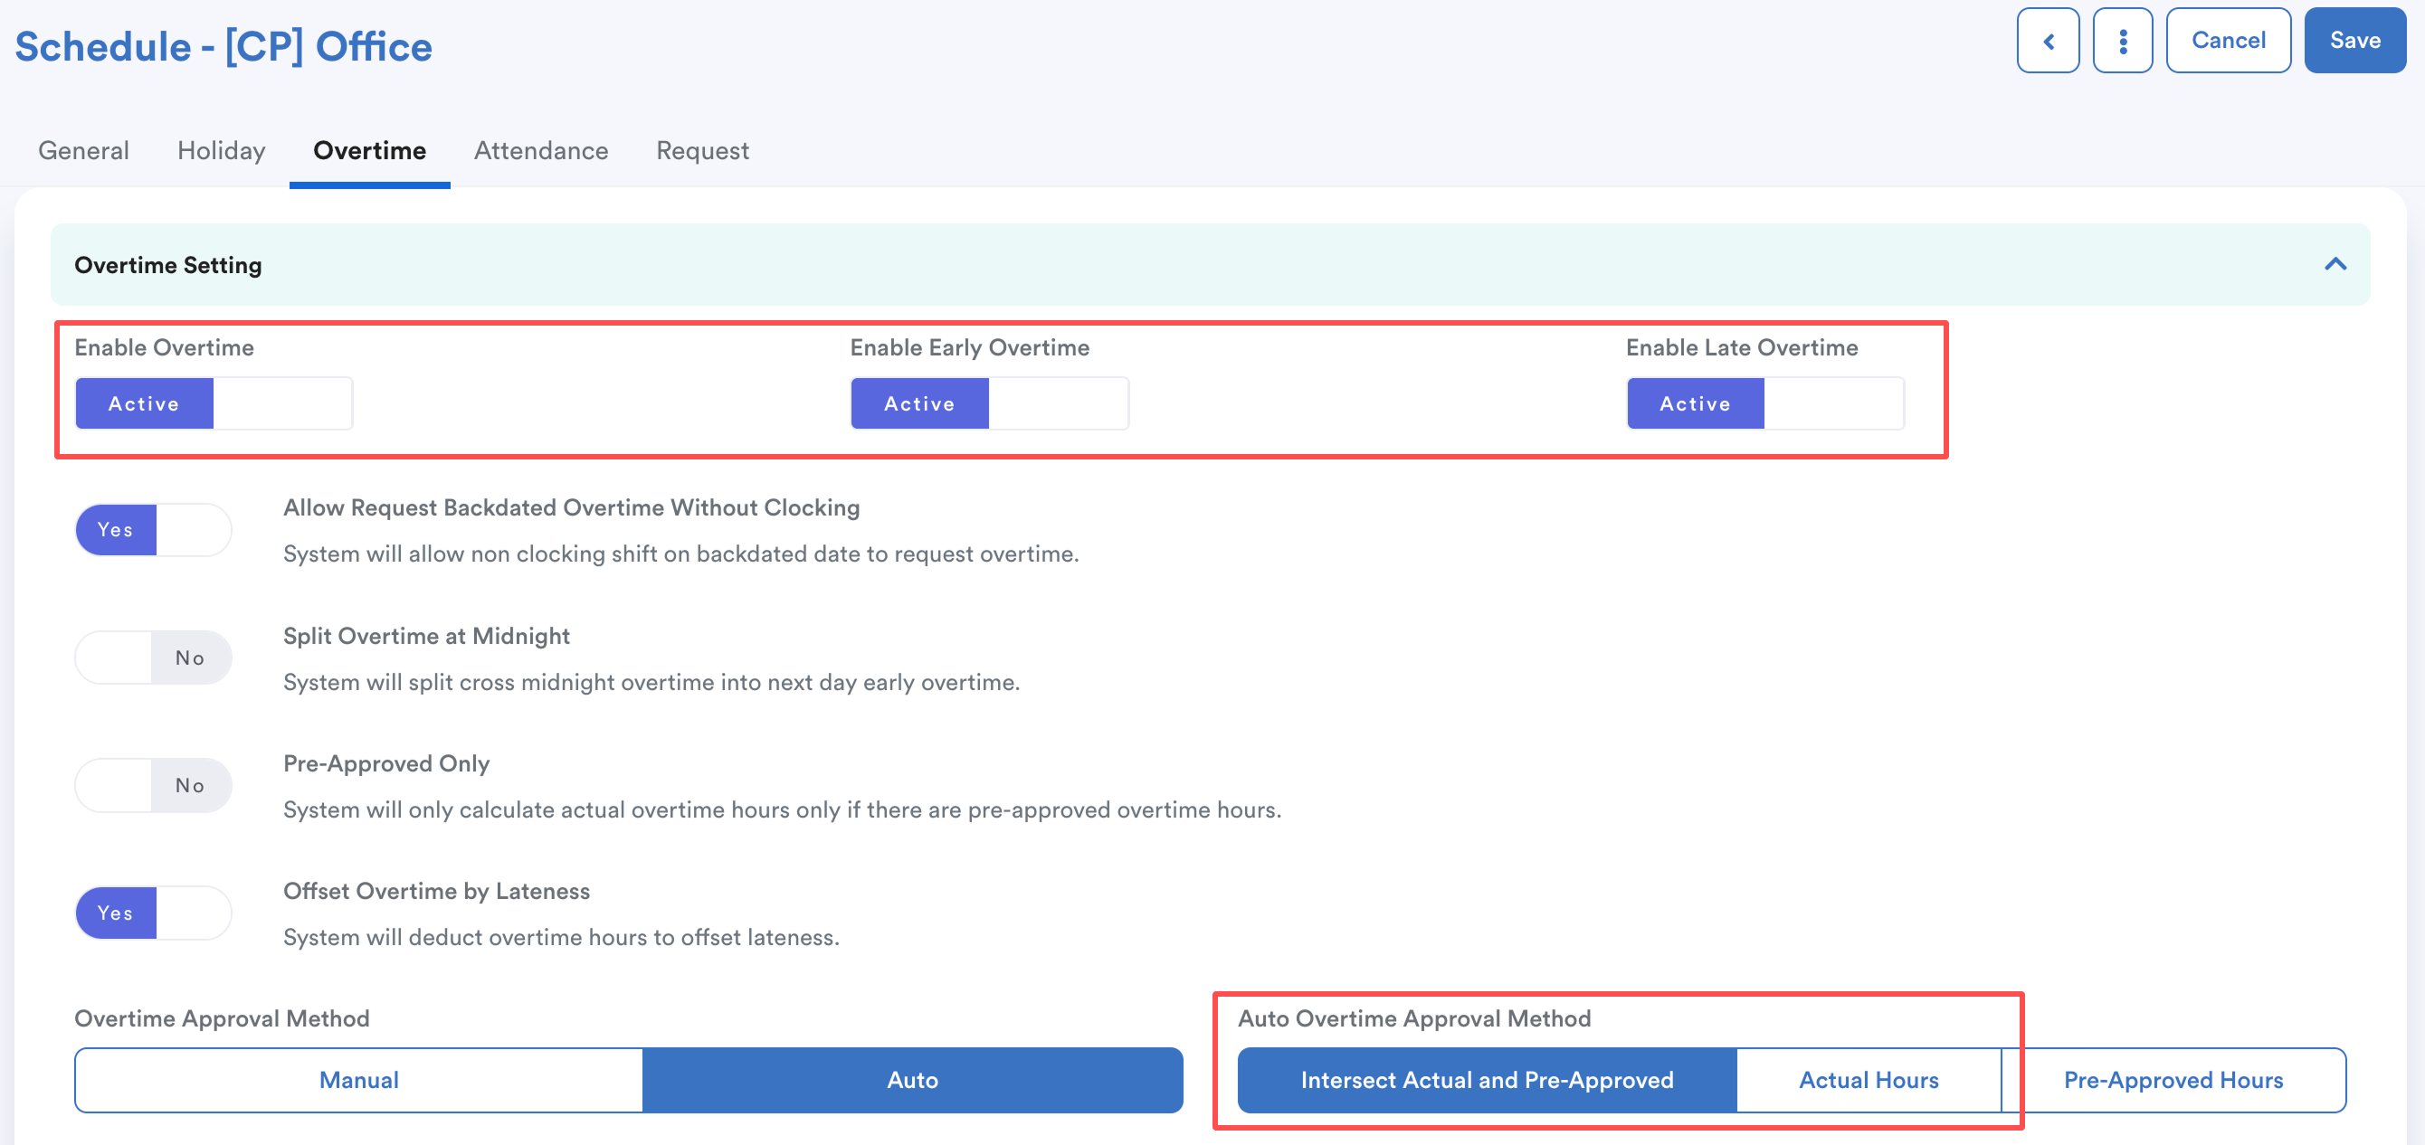Click the Save button
2425x1145 pixels.
[x=2354, y=41]
